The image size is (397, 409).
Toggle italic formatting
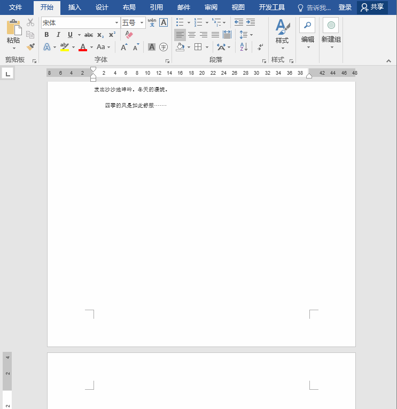tap(59, 35)
